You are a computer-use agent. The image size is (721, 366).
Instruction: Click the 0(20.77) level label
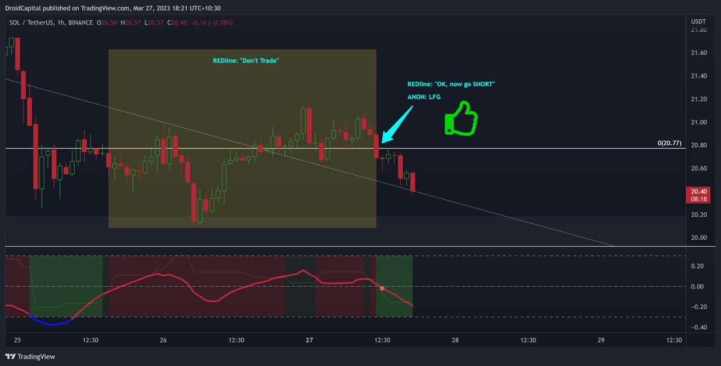tap(671, 144)
